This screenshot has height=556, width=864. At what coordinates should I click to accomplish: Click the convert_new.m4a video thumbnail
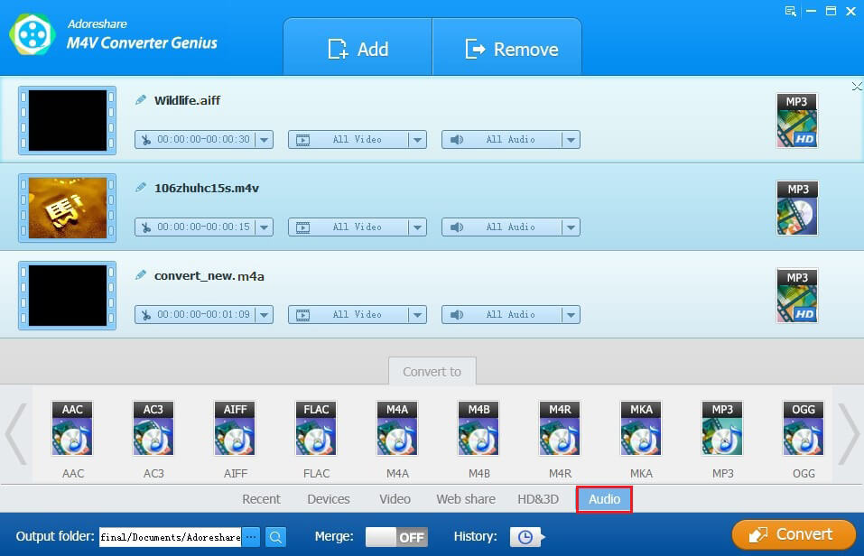point(67,295)
